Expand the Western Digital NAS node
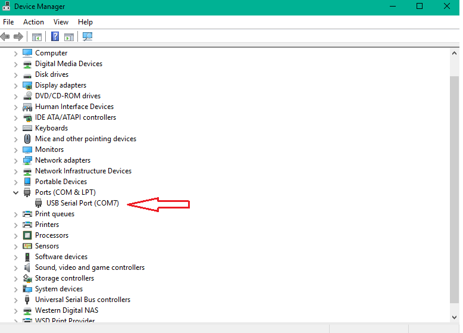The image size is (463, 333). 15,311
